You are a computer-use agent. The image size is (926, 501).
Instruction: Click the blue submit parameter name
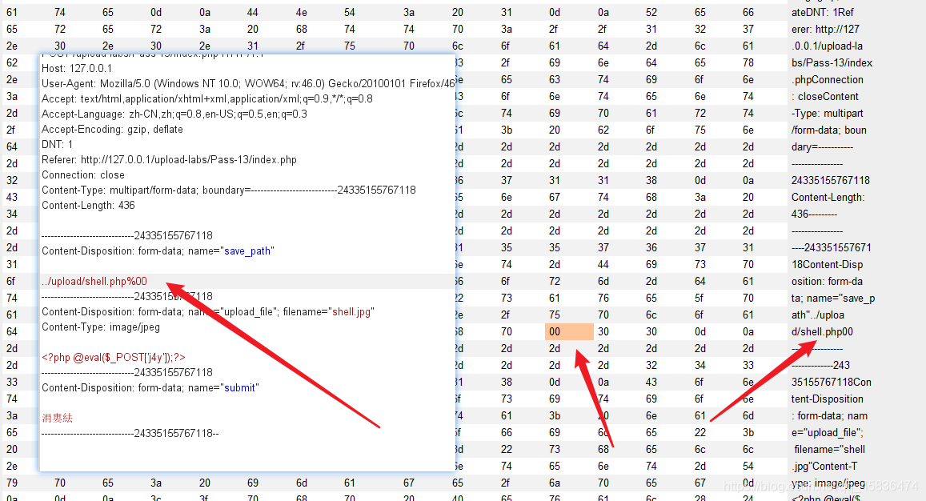[240, 387]
